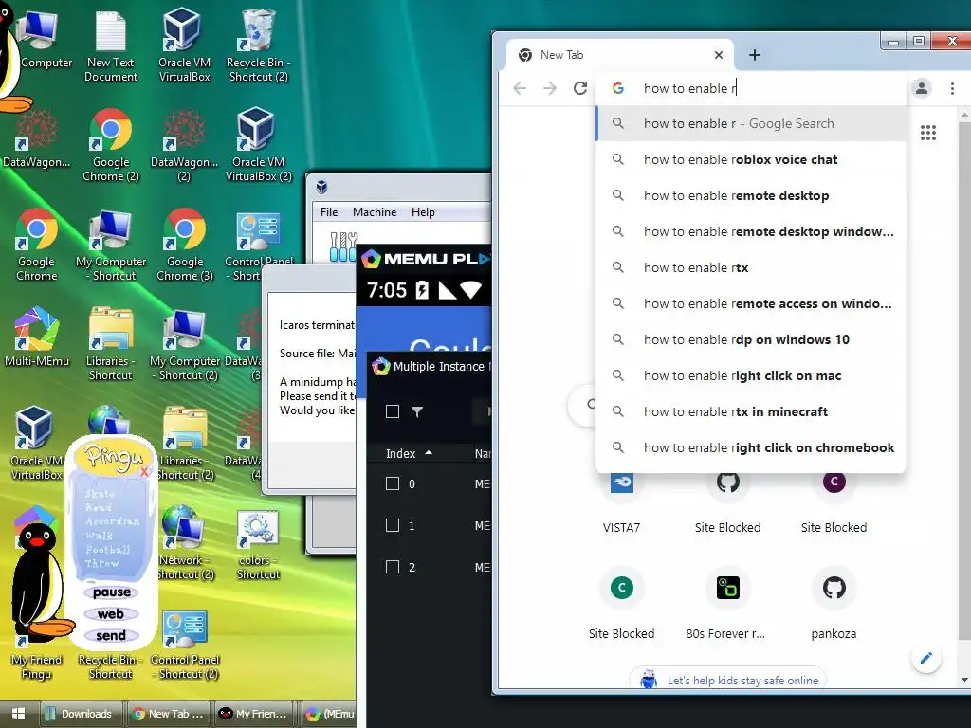Click the Chrome back arrow

click(x=520, y=88)
